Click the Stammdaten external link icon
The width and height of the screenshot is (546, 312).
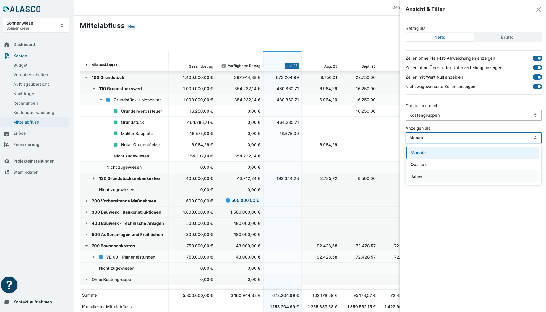click(x=7, y=172)
